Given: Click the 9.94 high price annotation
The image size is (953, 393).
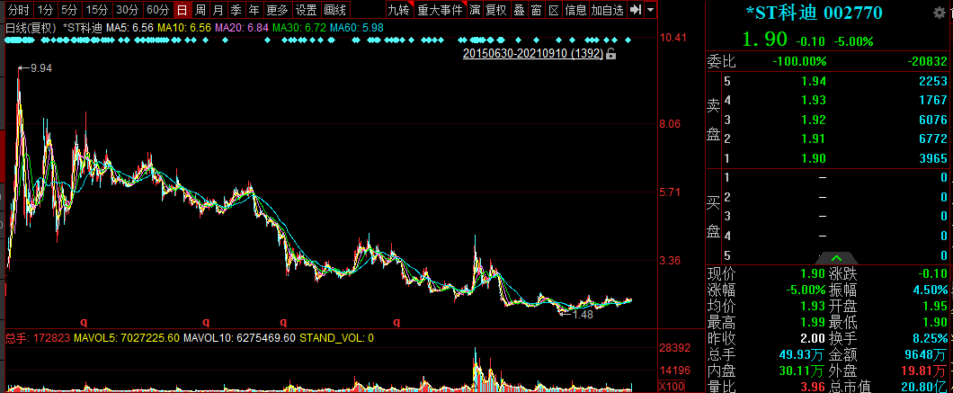Looking at the screenshot, I should pos(40,68).
